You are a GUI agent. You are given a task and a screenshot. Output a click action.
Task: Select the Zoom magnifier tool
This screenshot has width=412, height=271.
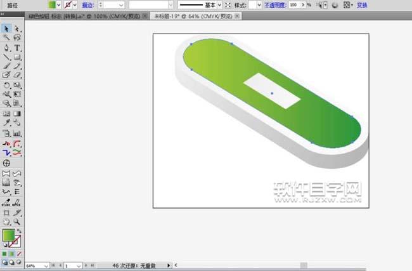pos(17,221)
